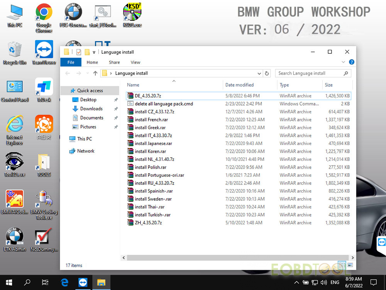Open Explorer Help question-mark icon
This screenshot has width=386, height=290.
click(x=352, y=62)
